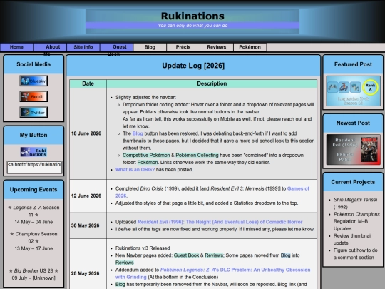Screen dimensions: 385x289
Task: Click the 18 June 2026 date cell
Action: click(88, 133)
